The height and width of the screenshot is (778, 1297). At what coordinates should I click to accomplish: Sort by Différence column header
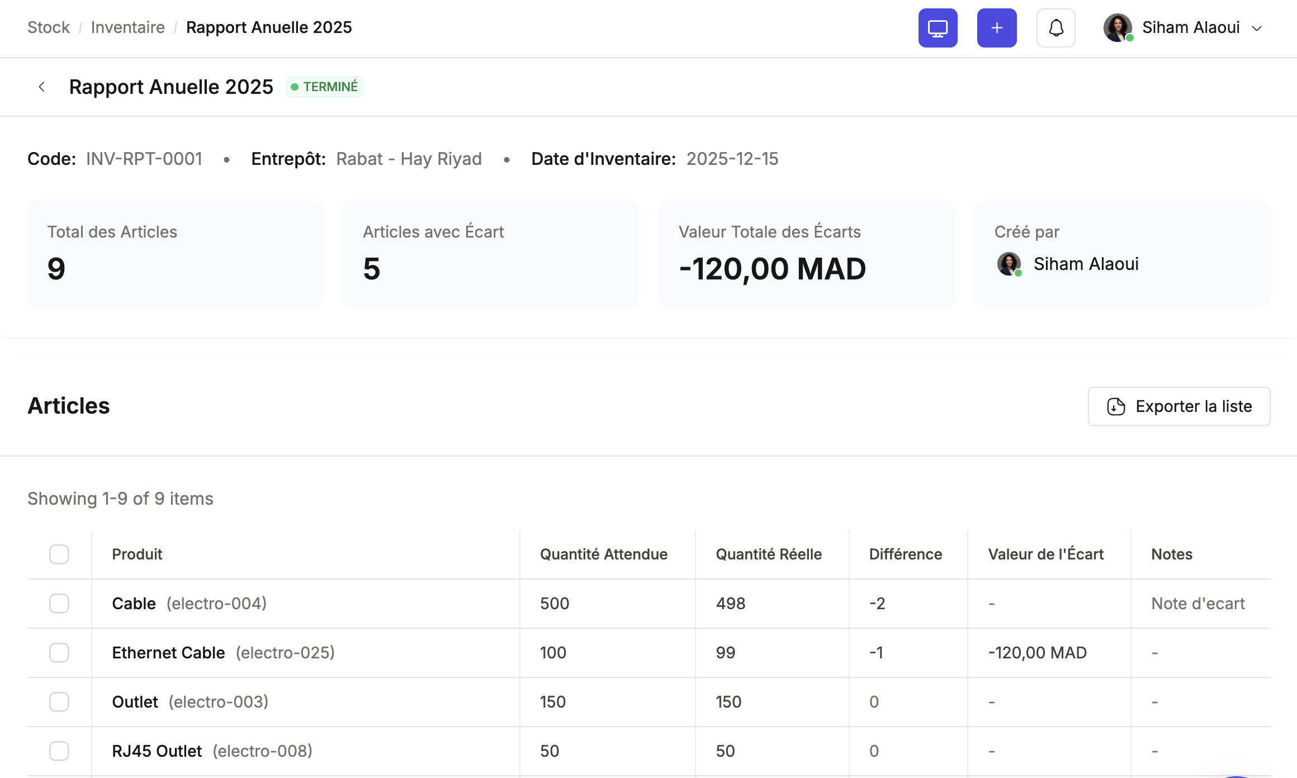click(x=906, y=554)
